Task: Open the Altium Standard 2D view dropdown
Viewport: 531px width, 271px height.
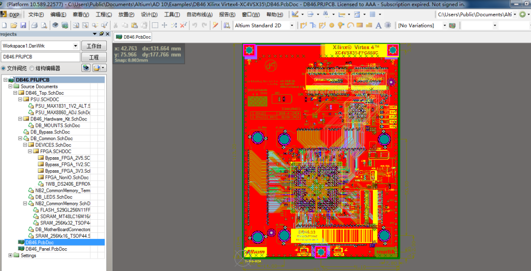Action: [x=291, y=25]
